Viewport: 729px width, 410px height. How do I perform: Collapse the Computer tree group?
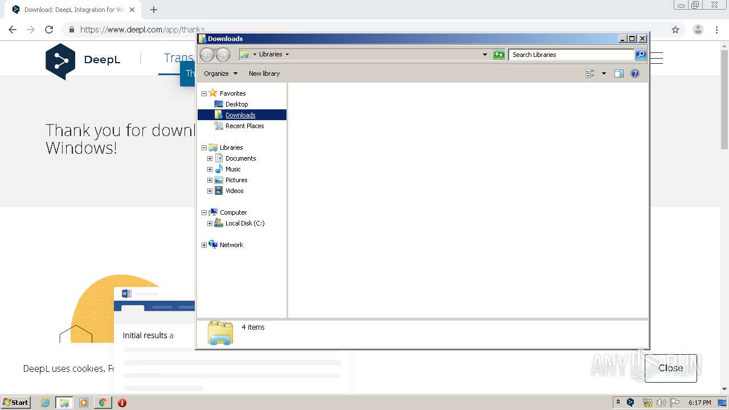coord(204,212)
